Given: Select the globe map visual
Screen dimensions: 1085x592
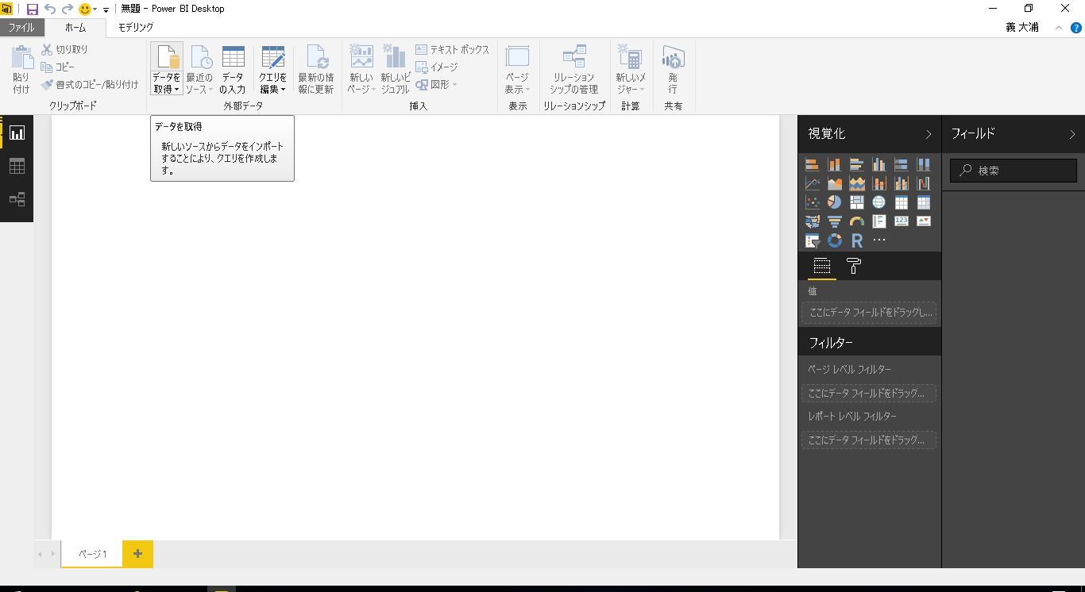Looking at the screenshot, I should point(878,202).
